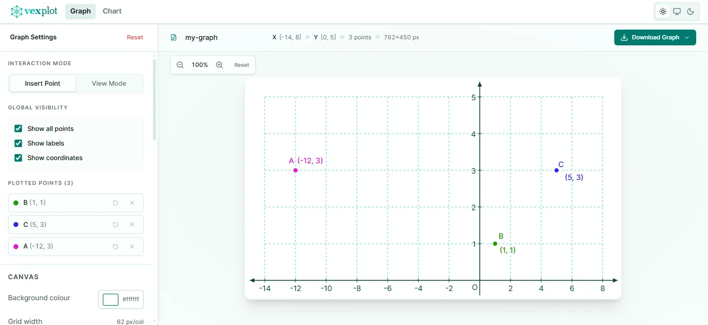Select the system theme monitor icon
Screen dimensions: 708x325
(x=676, y=11)
